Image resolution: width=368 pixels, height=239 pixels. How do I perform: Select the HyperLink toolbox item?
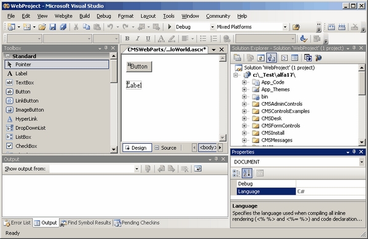tap(26, 119)
